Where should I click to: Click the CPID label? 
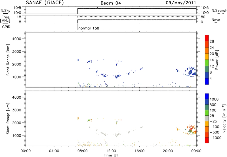coord(6,27)
